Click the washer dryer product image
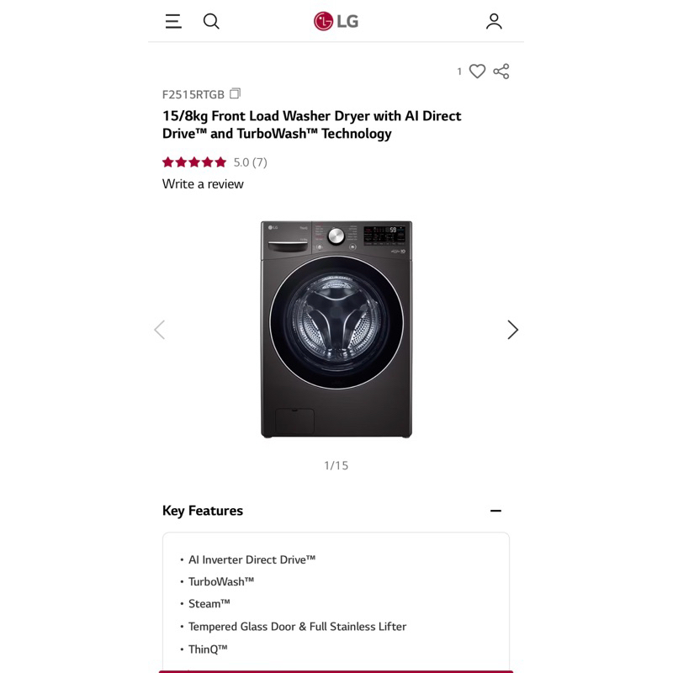673x673 pixels. pyautogui.click(x=336, y=329)
